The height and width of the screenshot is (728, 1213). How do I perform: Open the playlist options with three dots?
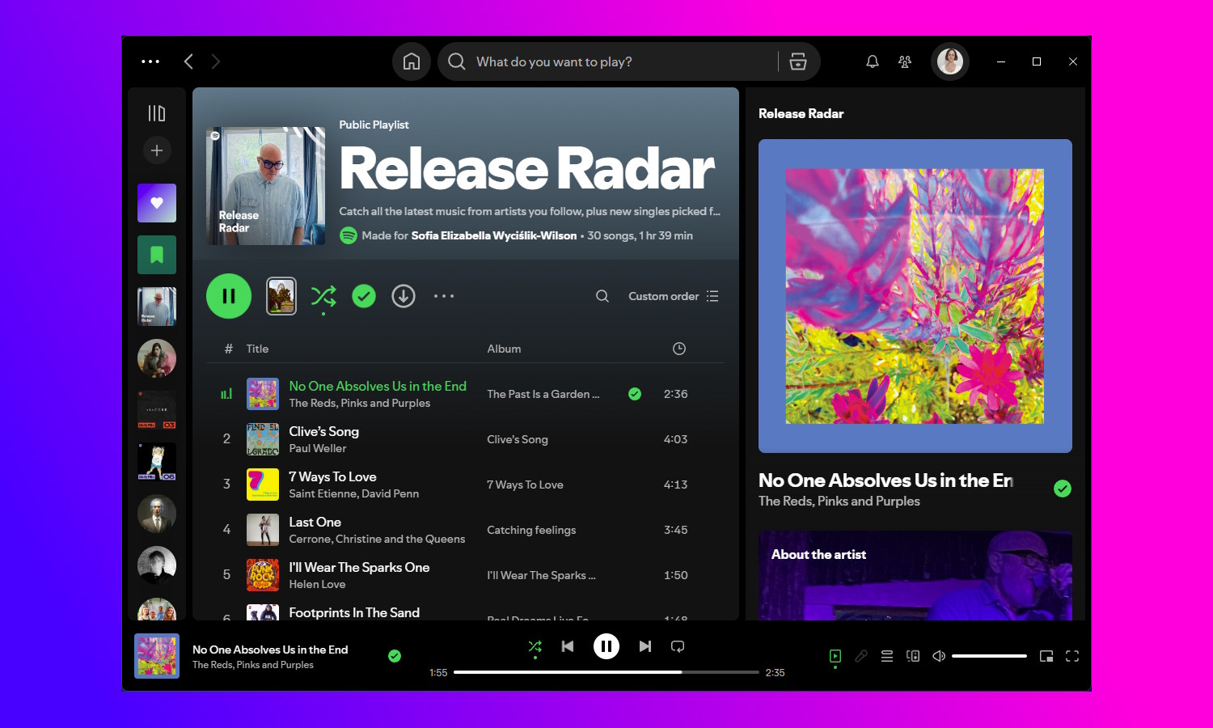(444, 296)
